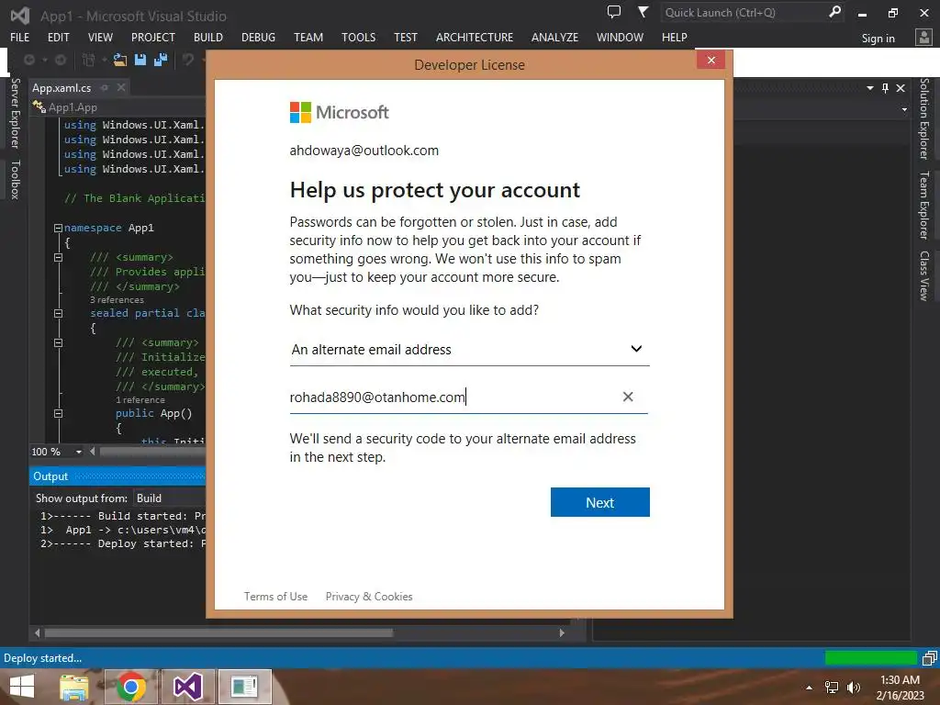Viewport: 940px width, 705px height.
Task: Open the Windows Start button
Action: (x=22, y=687)
